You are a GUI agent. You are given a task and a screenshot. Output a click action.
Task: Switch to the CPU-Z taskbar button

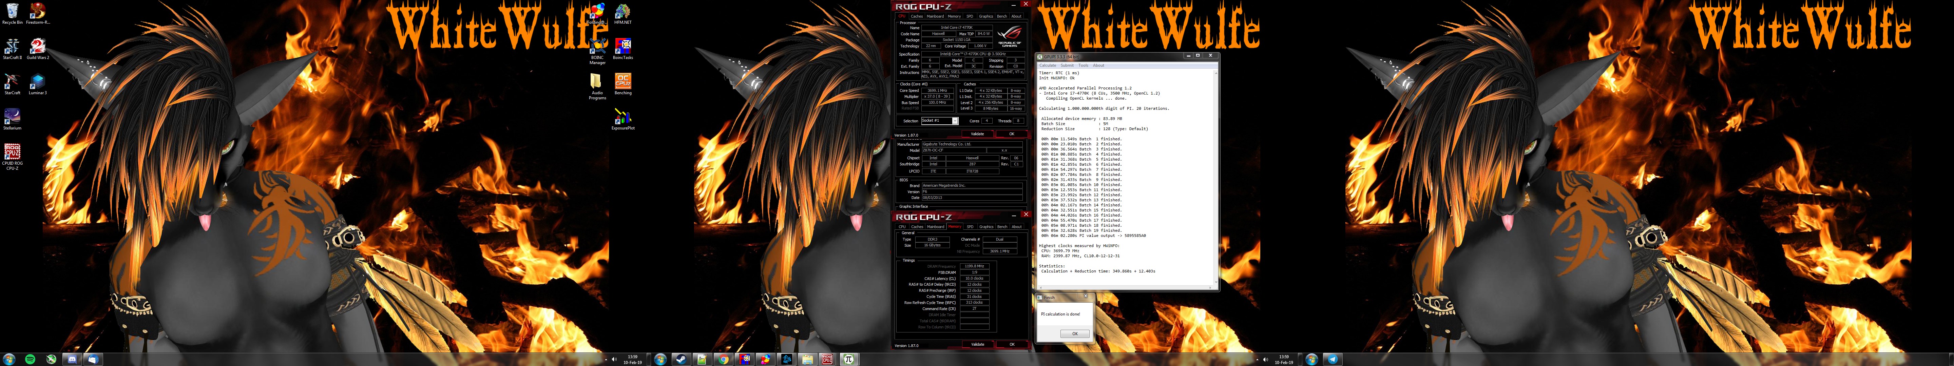pos(828,359)
